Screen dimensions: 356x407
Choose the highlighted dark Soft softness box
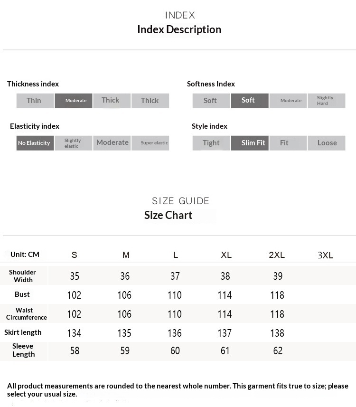(x=250, y=101)
